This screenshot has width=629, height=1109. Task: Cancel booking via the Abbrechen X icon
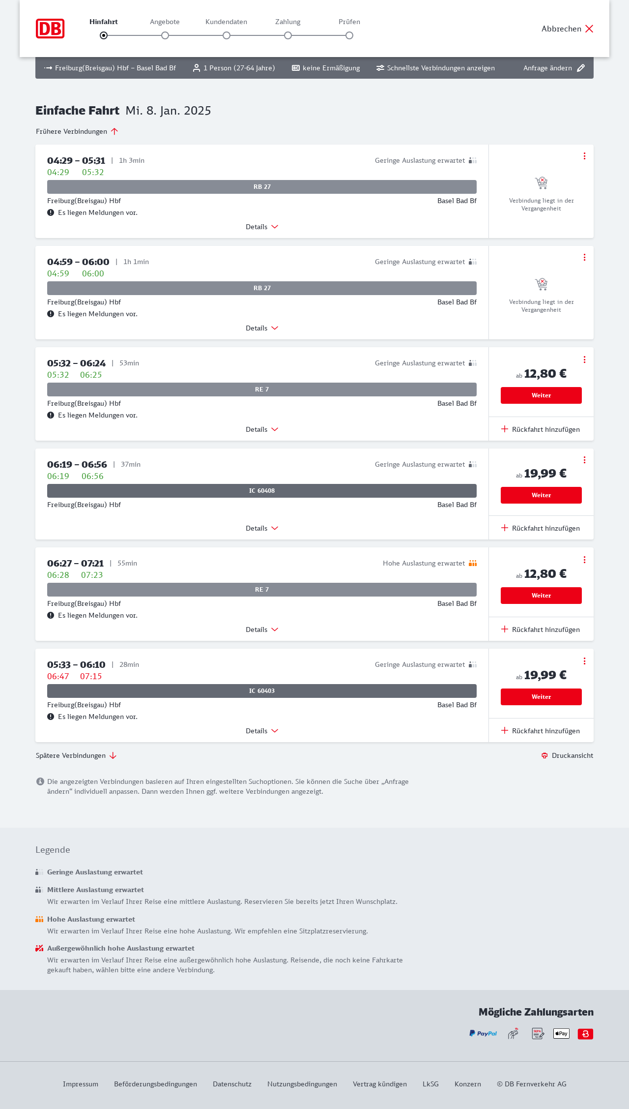click(589, 29)
